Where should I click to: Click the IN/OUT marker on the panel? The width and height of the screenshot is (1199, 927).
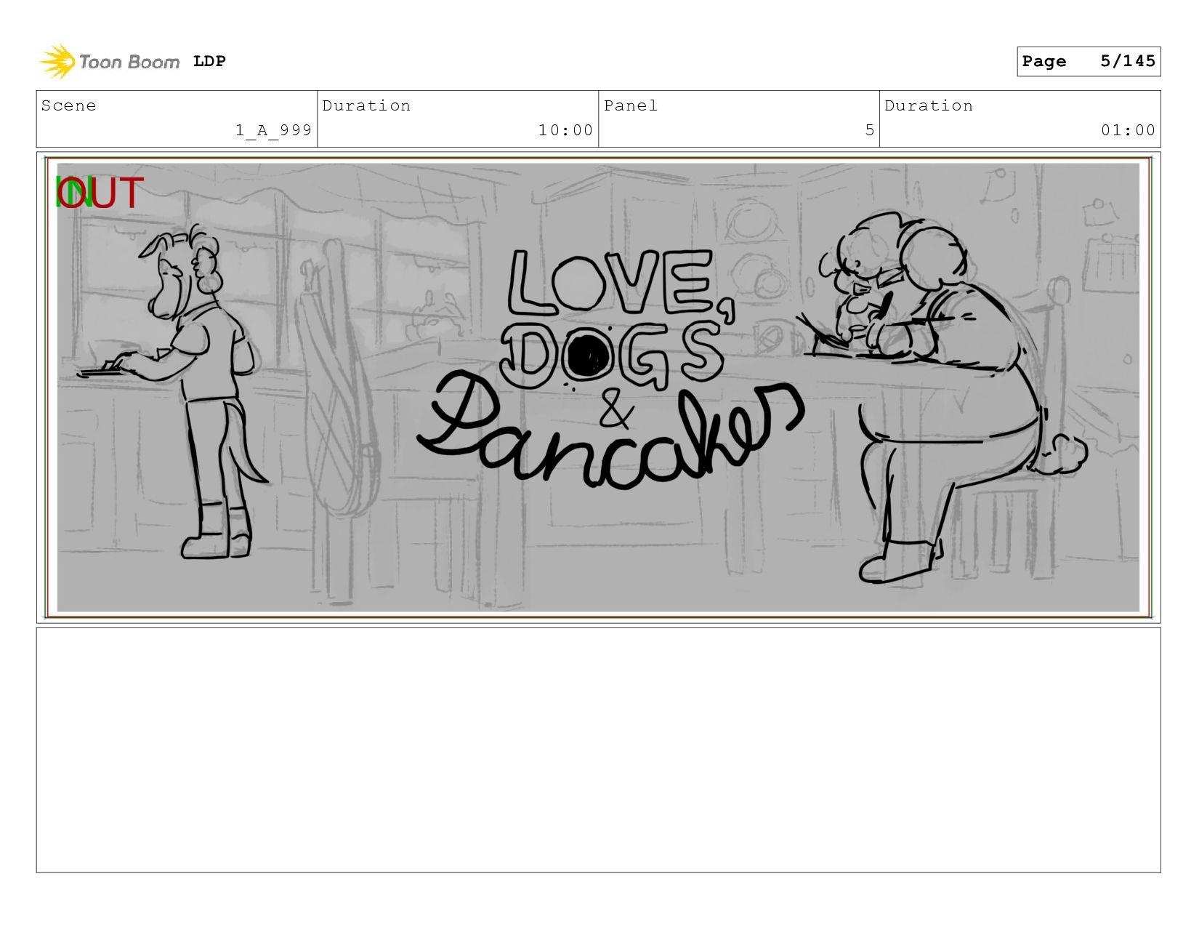click(x=100, y=193)
